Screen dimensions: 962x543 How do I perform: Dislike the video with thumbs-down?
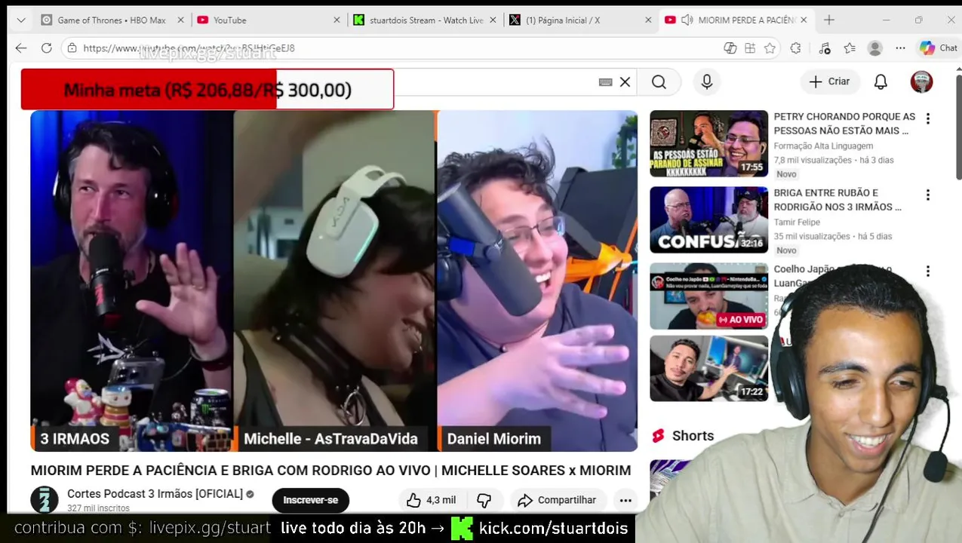tap(484, 500)
